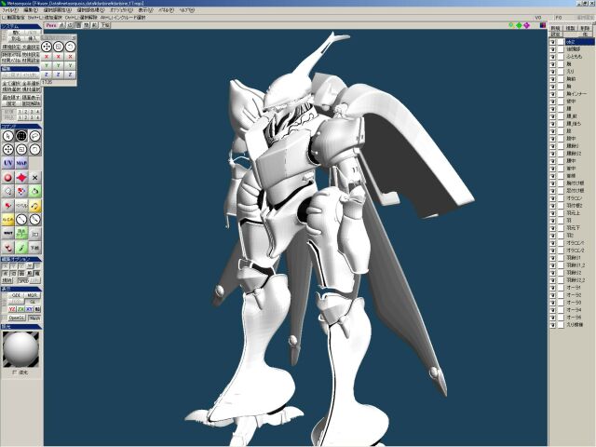
Task: Click the 複製 duplicate object button
Action: tap(570, 29)
